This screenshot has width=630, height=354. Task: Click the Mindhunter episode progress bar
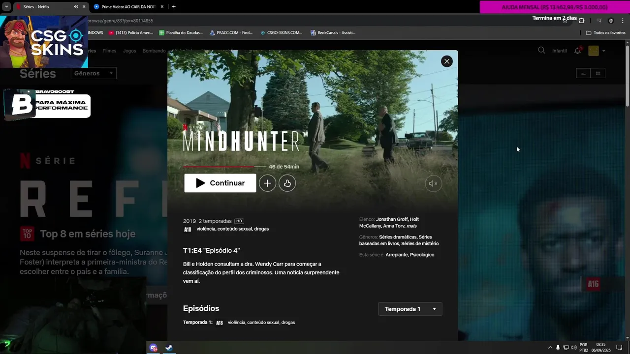pyautogui.click(x=225, y=167)
